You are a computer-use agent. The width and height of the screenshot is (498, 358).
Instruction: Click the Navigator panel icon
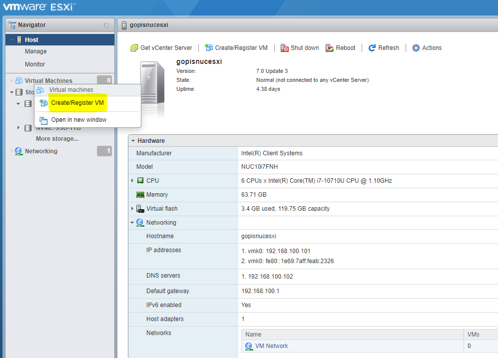(x=12, y=25)
